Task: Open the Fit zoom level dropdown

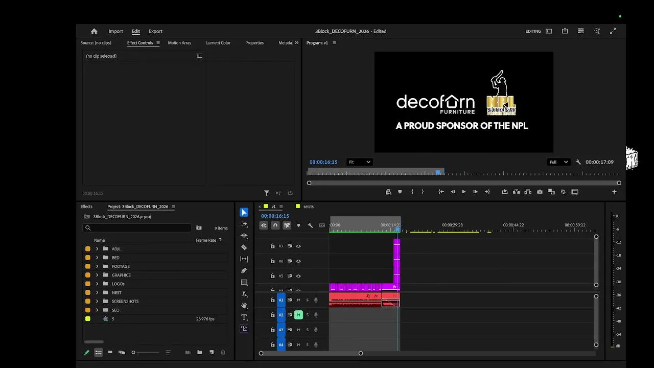Action: click(359, 162)
